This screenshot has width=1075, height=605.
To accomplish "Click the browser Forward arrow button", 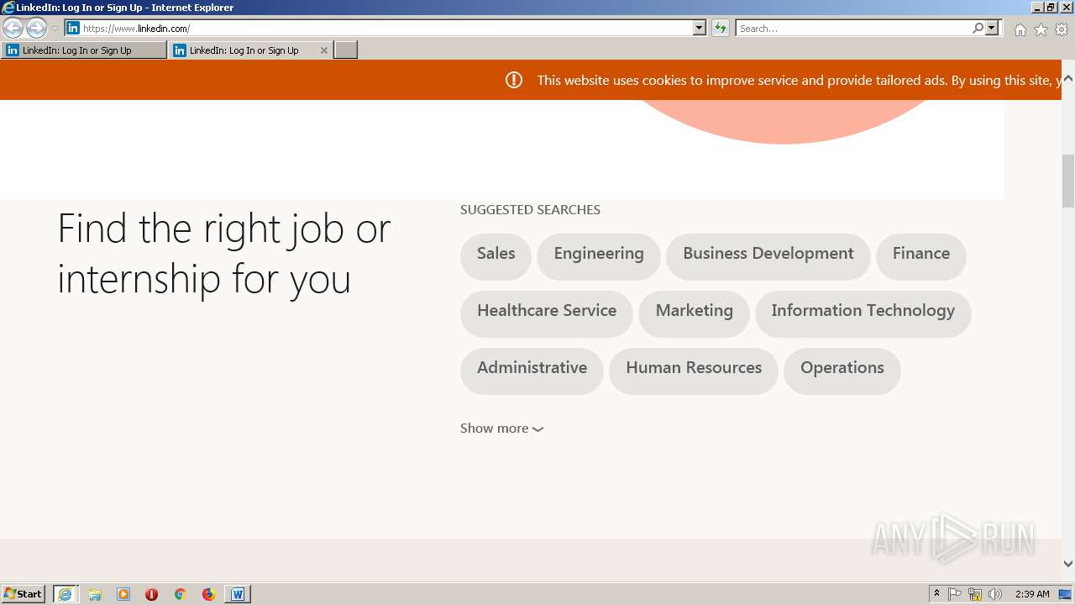I will click(x=36, y=29).
